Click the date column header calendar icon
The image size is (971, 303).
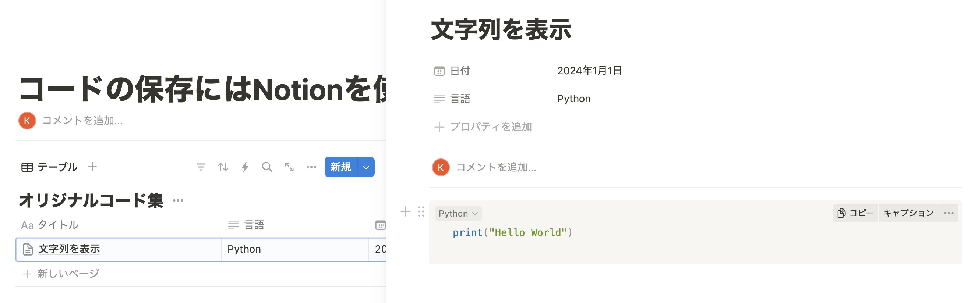pyautogui.click(x=380, y=225)
